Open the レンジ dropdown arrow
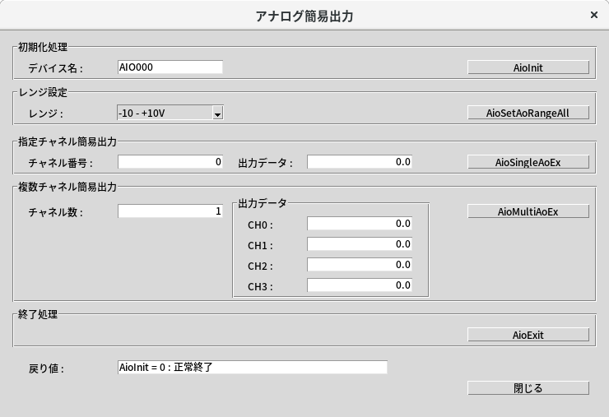This screenshot has height=417, width=609. pyautogui.click(x=217, y=114)
